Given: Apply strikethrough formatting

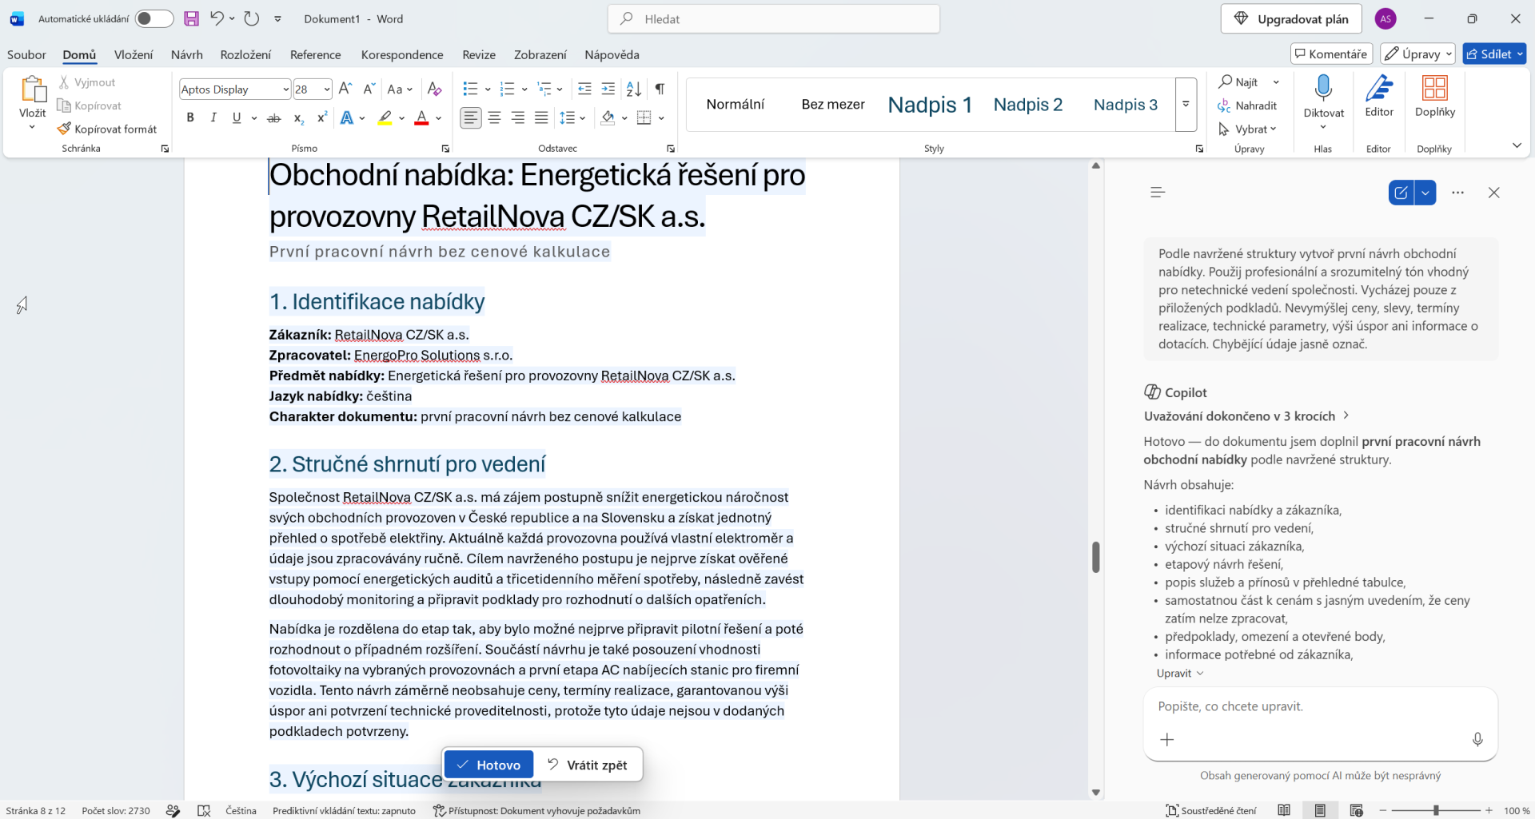Looking at the screenshot, I should click(x=274, y=118).
